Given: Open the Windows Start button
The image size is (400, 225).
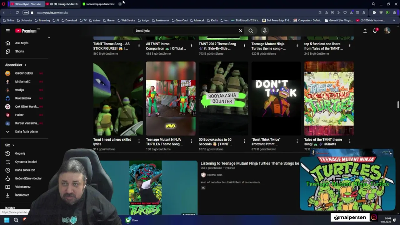Looking at the screenshot, I should (x=7, y=220).
